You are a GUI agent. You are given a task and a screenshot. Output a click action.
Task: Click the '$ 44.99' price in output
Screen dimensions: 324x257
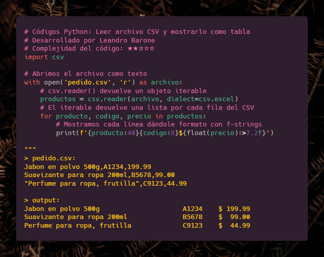tap(234, 225)
